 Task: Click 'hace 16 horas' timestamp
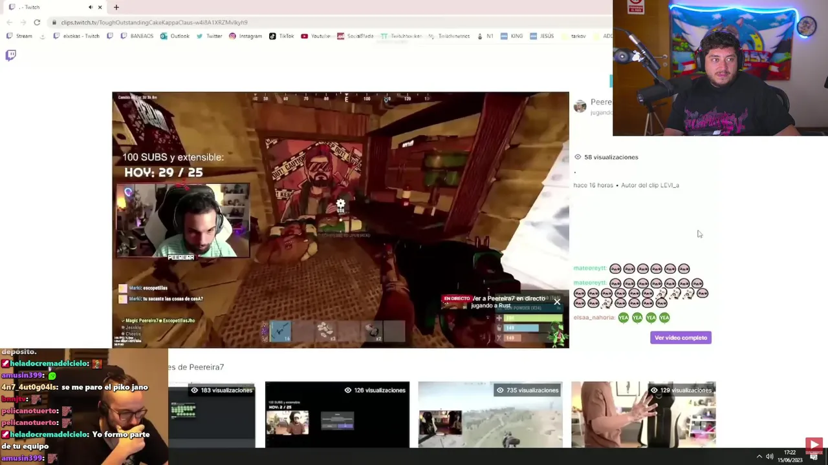[x=593, y=185]
